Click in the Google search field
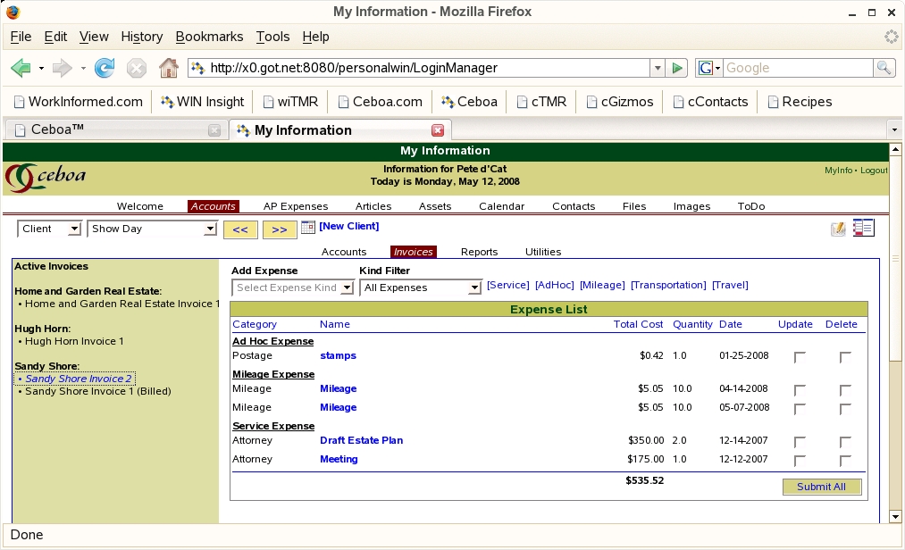 click(797, 68)
